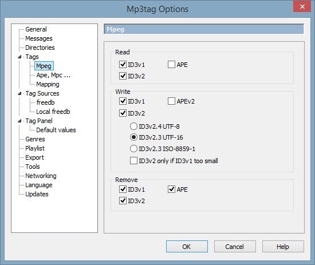Open Language options page
This screenshot has height=265, width=315.
click(39, 185)
